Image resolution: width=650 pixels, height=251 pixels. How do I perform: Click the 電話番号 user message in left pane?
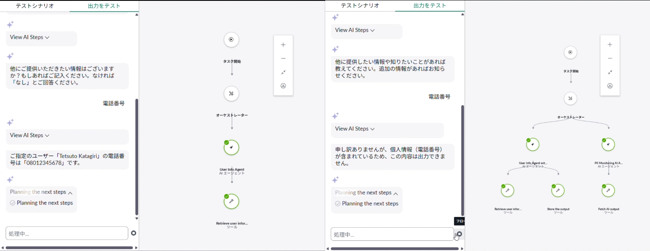[x=114, y=104]
